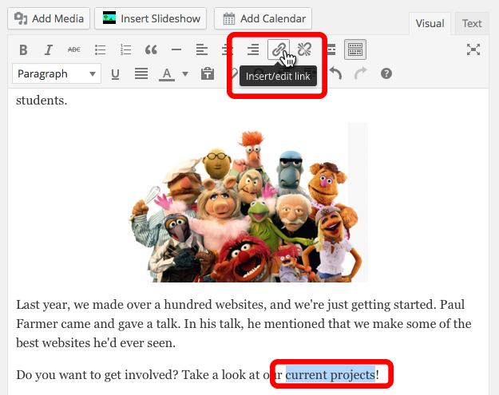This screenshot has width=499, height=395.
Task: Insert a bulleted list
Action: 100,50
